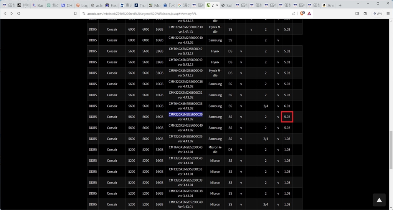Switch to the Fast tab
Viewport: 393px width, 210px height.
pos(111,5)
